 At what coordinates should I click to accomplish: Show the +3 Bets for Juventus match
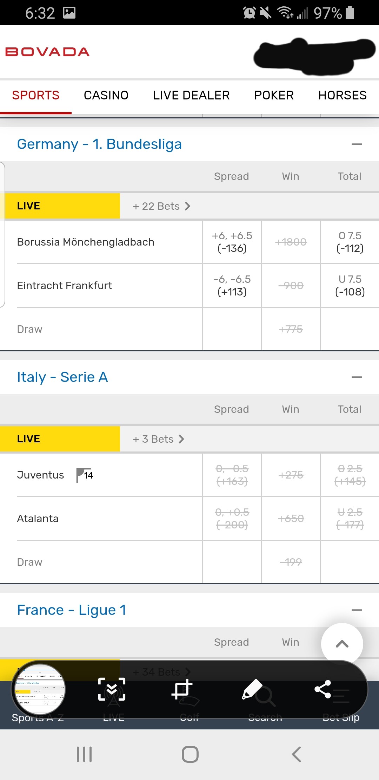coord(158,439)
